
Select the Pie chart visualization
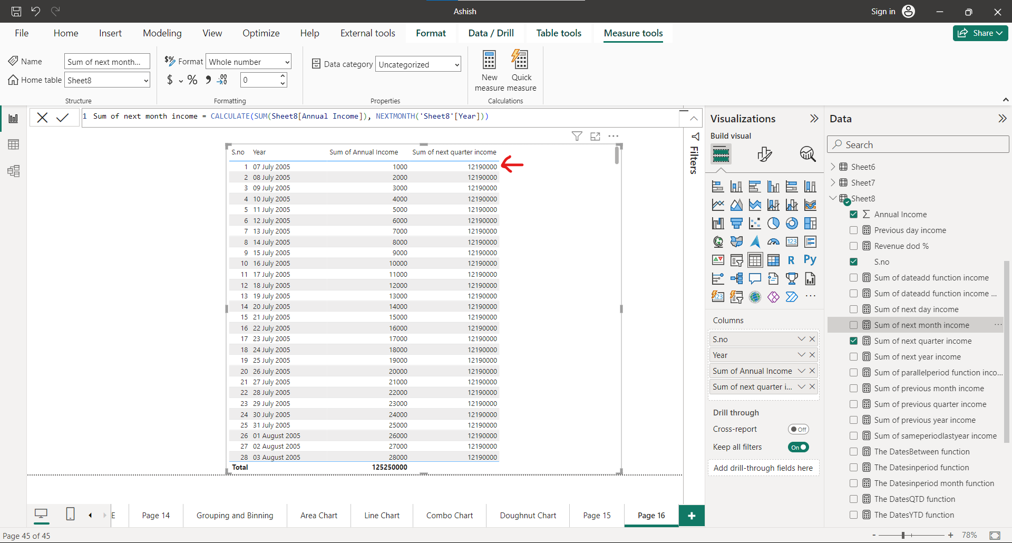tap(773, 223)
